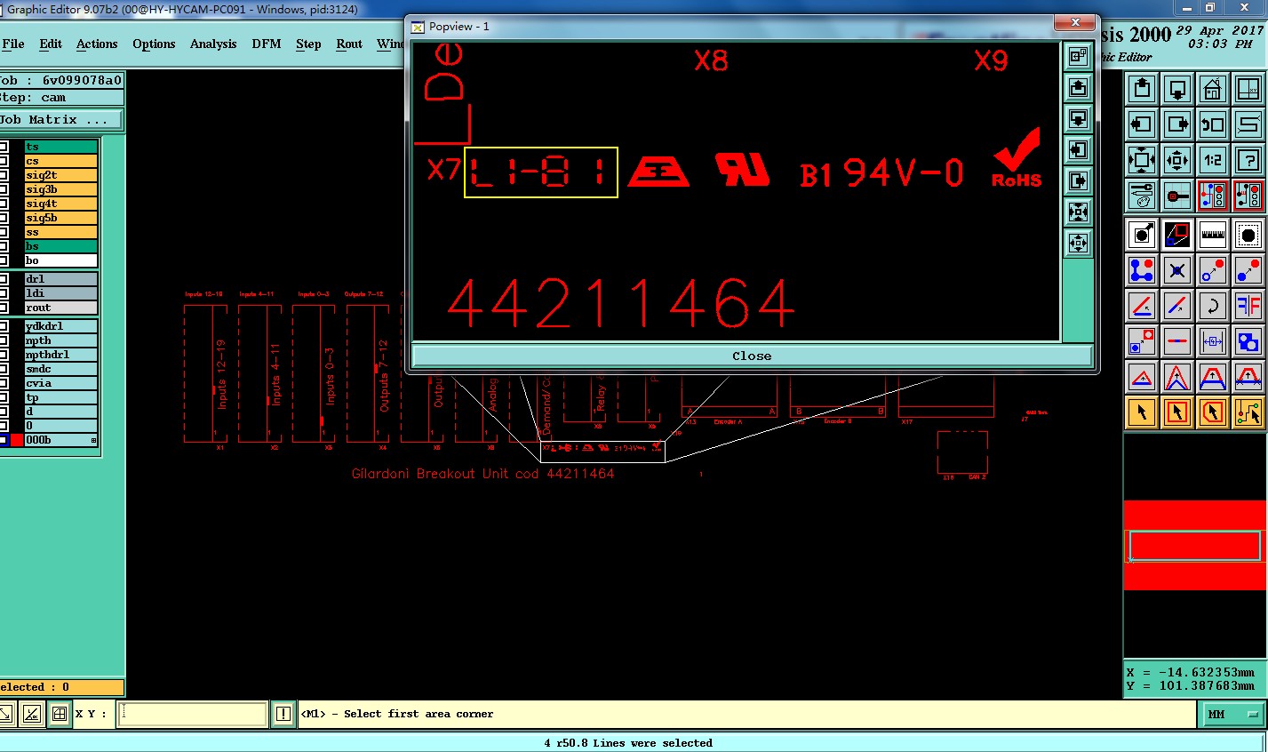Toggle the checkbox for layer cs

tap(4, 161)
